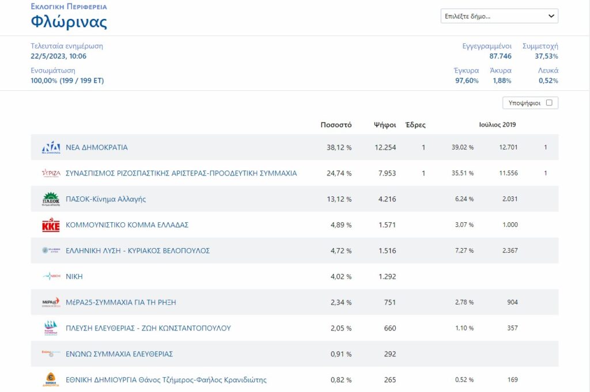Click the Εθνική Δημιουργία party logo
Viewport: 590px width, 392px height.
pos(51,380)
